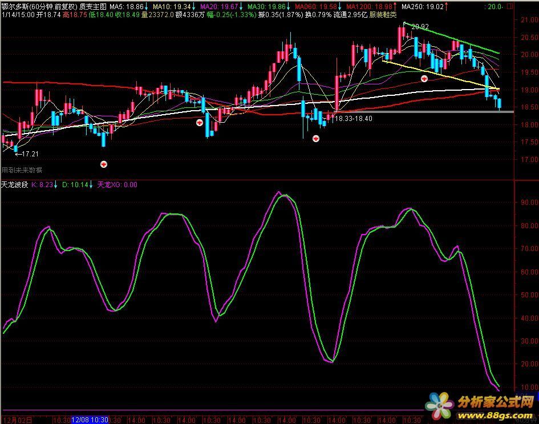Click the K: 8.23 indicator value
Screen dimensions: 539x424
click(x=42, y=185)
